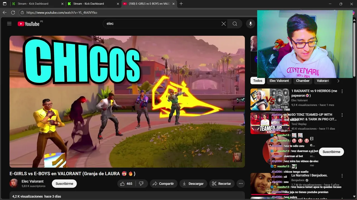This screenshot has width=357, height=200.
Task: Open La Narrativa | Benjadoes video title
Action: (x=309, y=176)
